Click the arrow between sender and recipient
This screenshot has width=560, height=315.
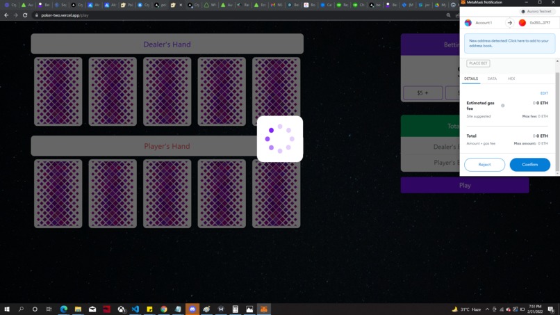click(x=510, y=22)
